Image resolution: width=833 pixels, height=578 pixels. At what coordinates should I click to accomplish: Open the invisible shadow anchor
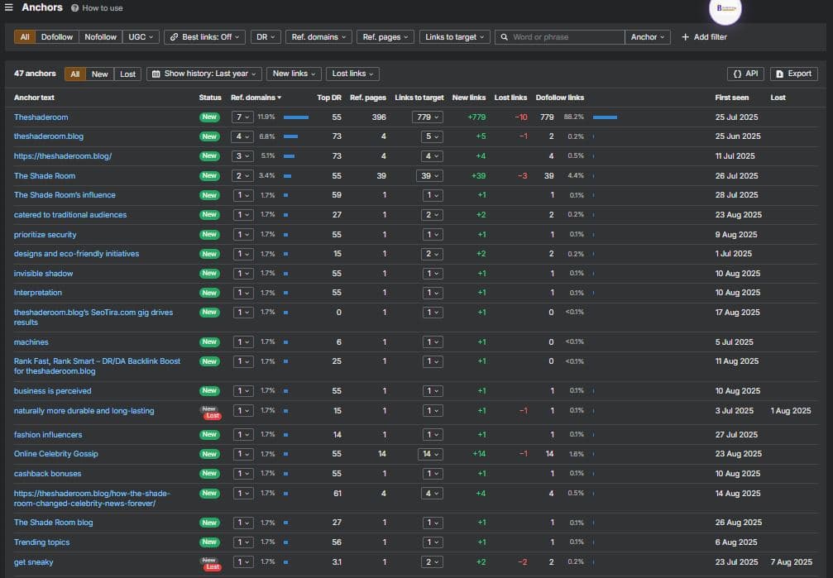[43, 274]
